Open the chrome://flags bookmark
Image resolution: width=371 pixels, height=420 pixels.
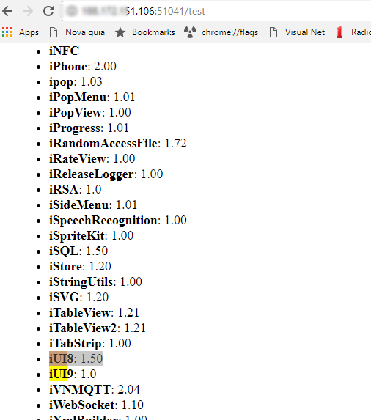229,32
